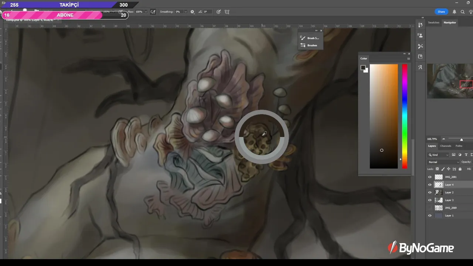Image resolution: width=473 pixels, height=266 pixels.
Task: Open the Libraries panel icon
Action: click(x=420, y=57)
